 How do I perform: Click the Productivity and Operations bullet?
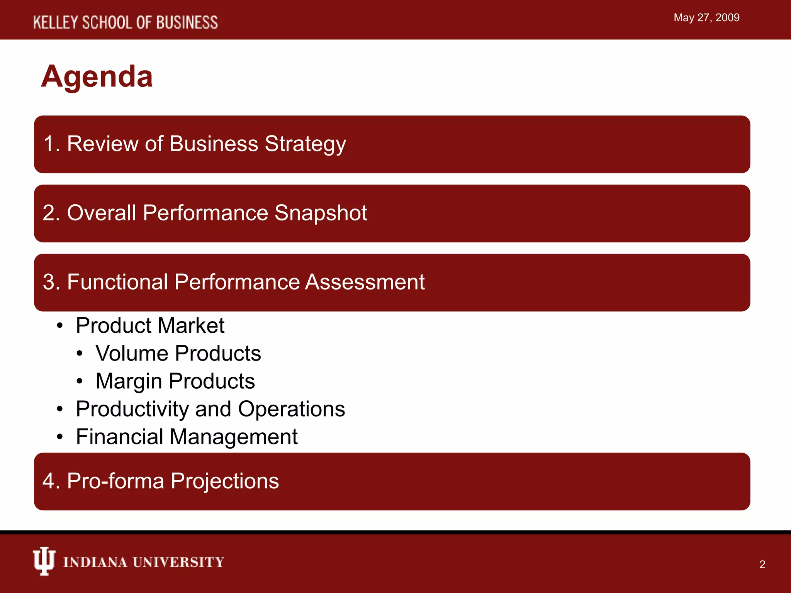click(x=210, y=409)
